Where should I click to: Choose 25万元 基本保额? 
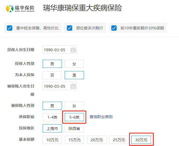point(119,140)
